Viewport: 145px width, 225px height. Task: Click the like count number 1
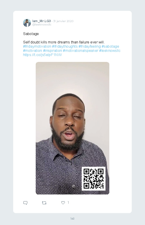(x=68, y=203)
